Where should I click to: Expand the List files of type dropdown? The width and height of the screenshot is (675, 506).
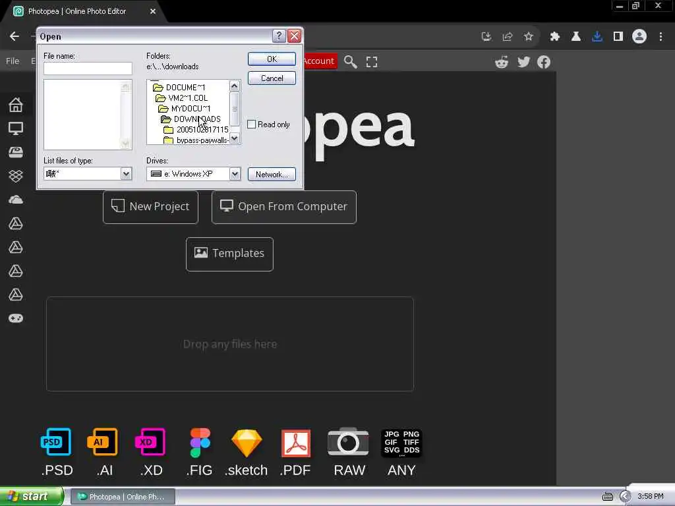[126, 174]
